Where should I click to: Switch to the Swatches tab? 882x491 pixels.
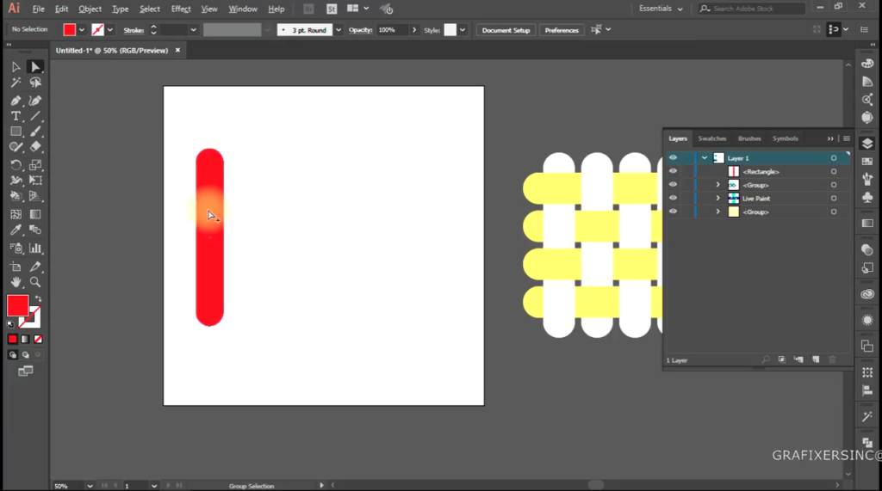click(712, 138)
